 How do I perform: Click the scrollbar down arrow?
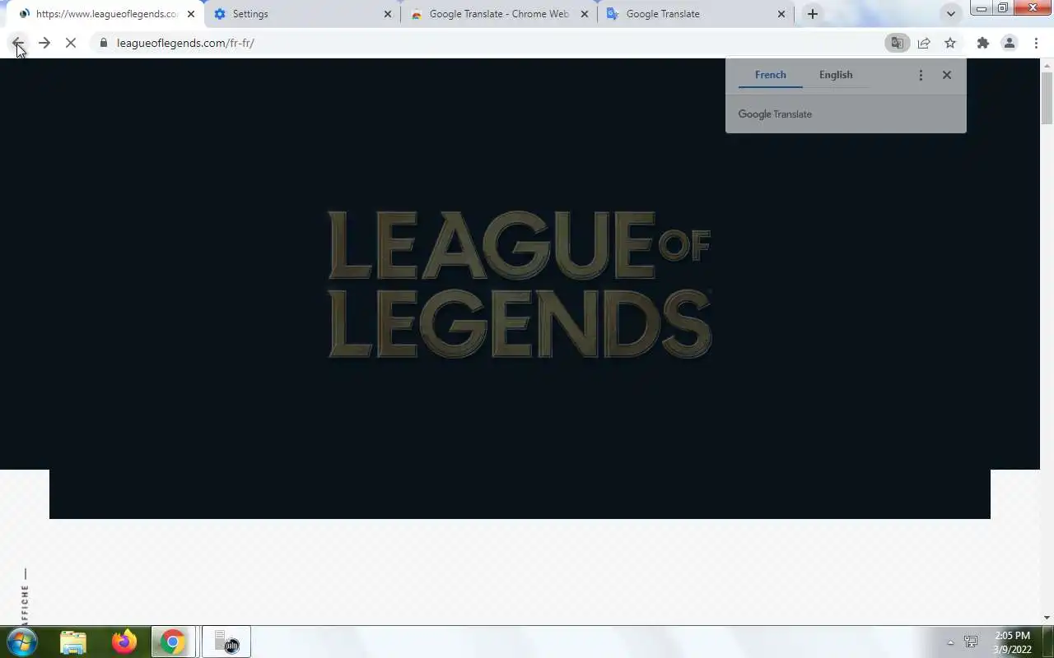[1047, 618]
